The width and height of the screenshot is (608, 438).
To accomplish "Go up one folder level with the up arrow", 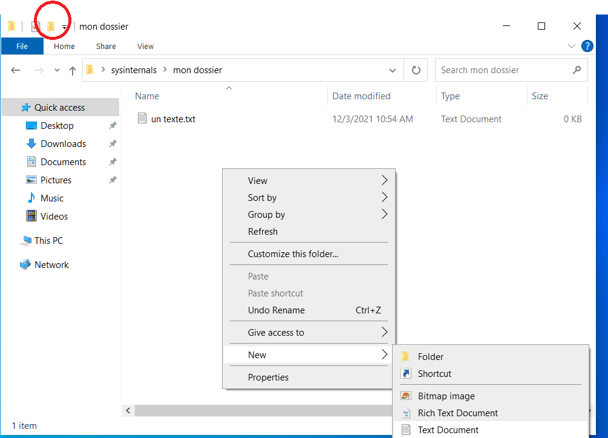I will pos(73,70).
